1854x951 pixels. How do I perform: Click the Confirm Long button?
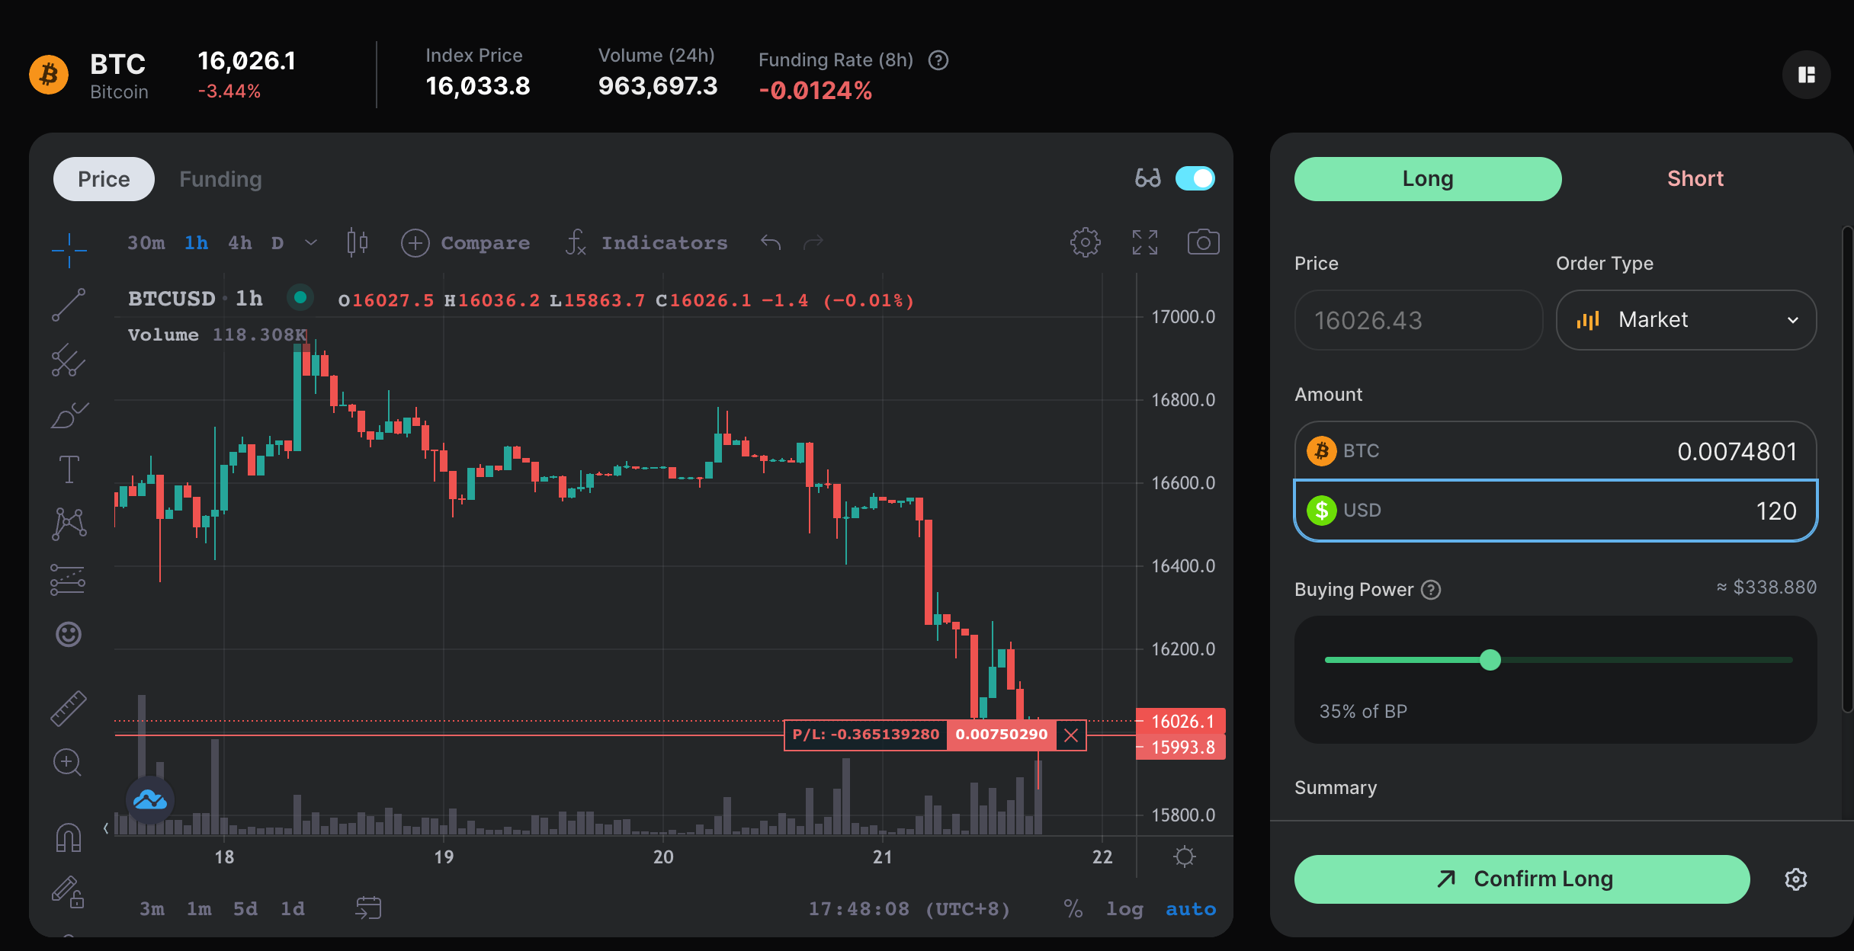coord(1522,879)
